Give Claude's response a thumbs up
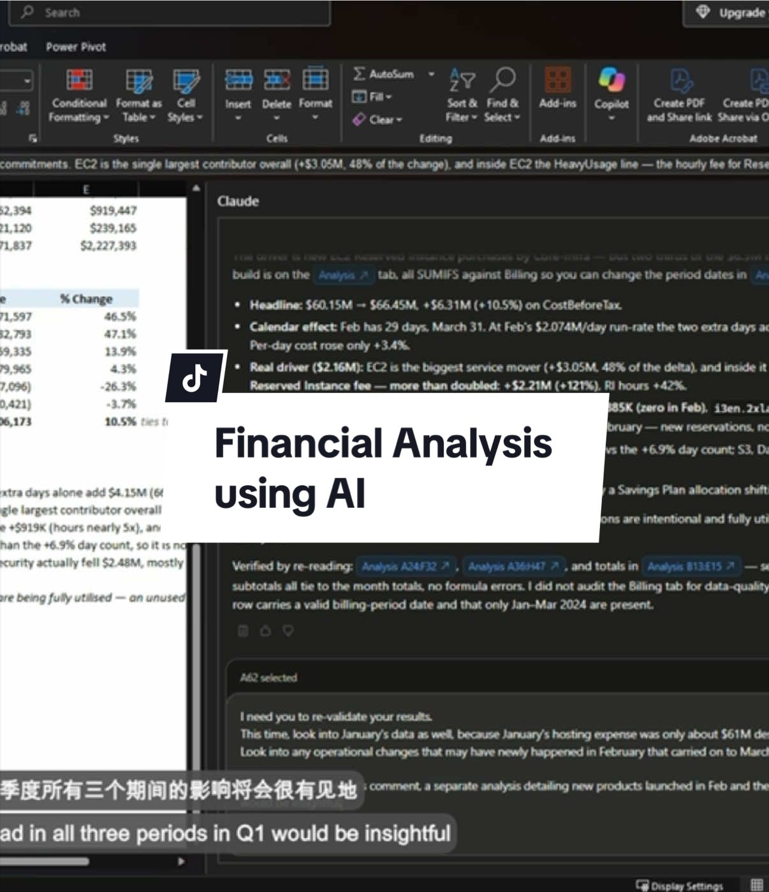This screenshot has height=892, width=769. 265,631
